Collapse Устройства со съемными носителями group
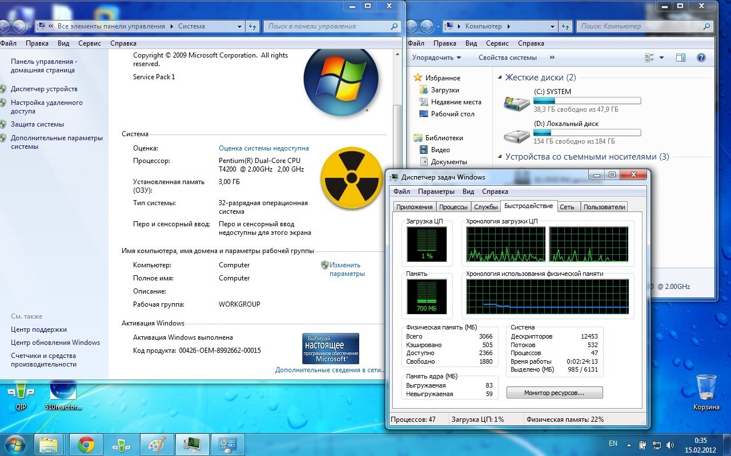The height and width of the screenshot is (456, 731). [500, 157]
